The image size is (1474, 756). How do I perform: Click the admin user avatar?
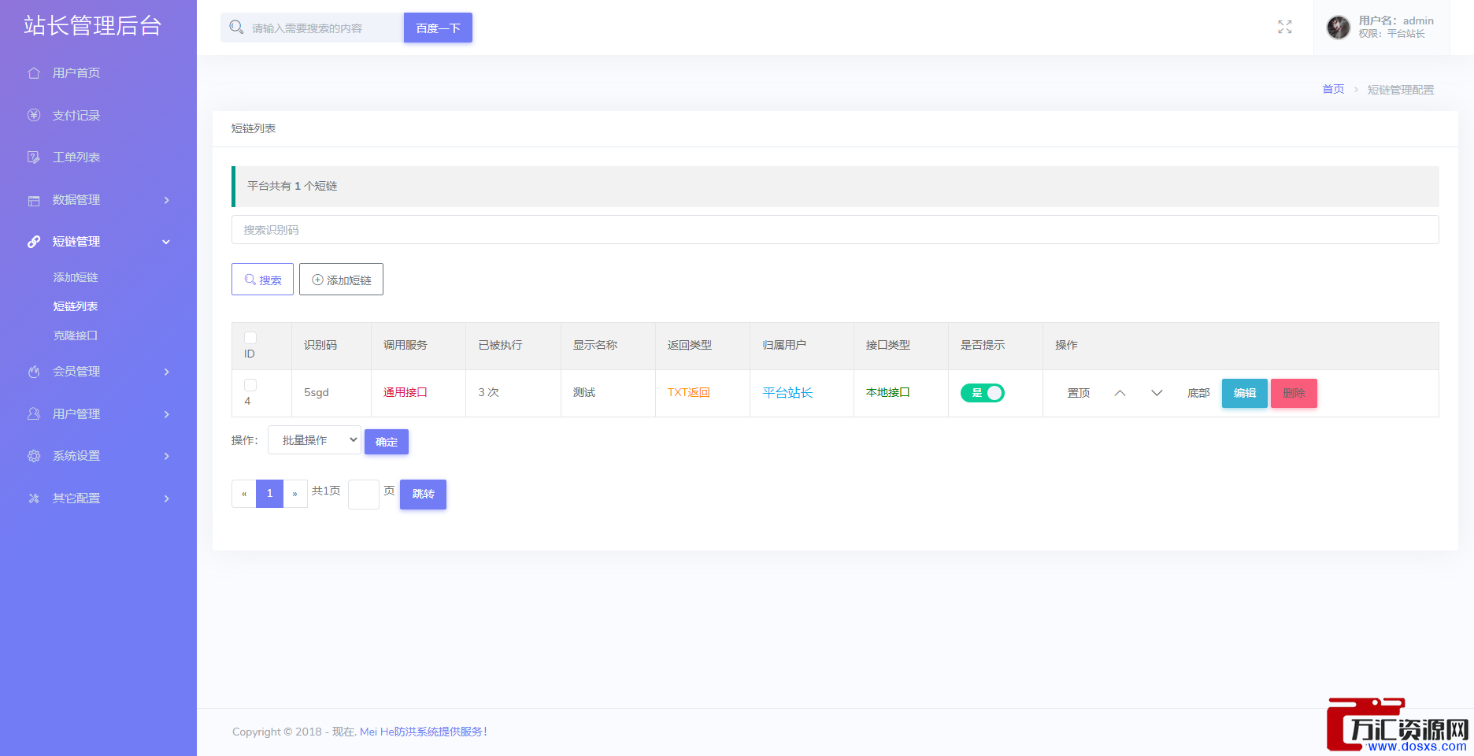pyautogui.click(x=1338, y=28)
